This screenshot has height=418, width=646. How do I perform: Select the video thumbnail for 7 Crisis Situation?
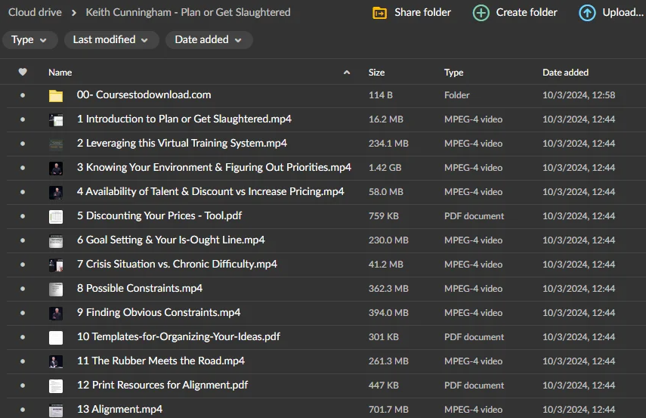coord(56,265)
